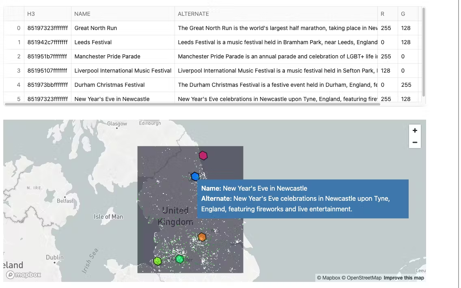The width and height of the screenshot is (461, 288).
Task: Click the H3 column header
Action: (x=30, y=13)
